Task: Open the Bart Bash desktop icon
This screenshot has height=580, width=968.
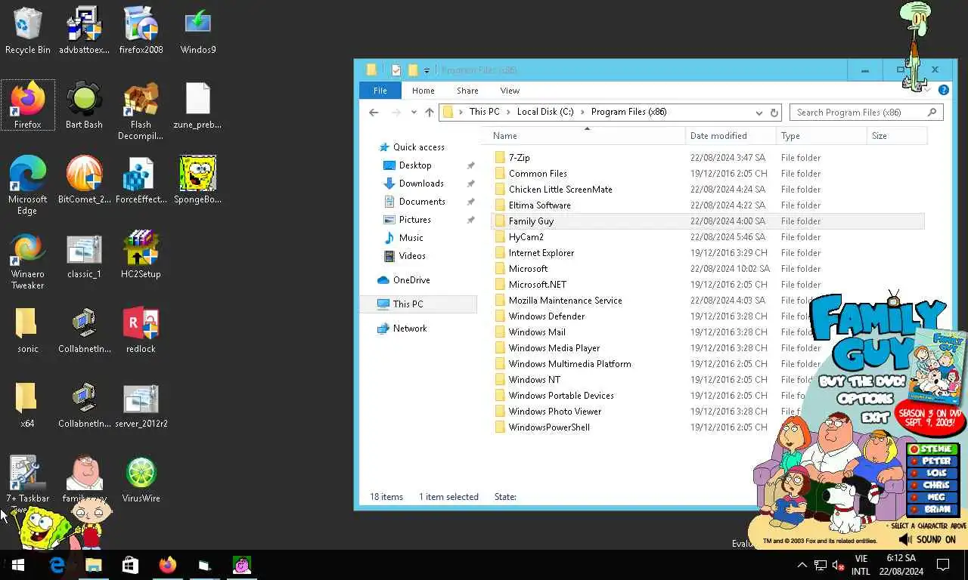Action: [x=84, y=105]
